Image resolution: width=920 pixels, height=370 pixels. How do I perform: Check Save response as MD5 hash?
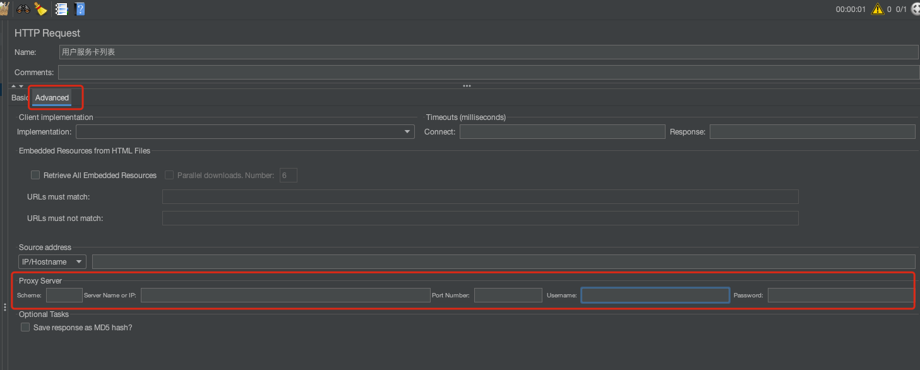[x=25, y=327]
